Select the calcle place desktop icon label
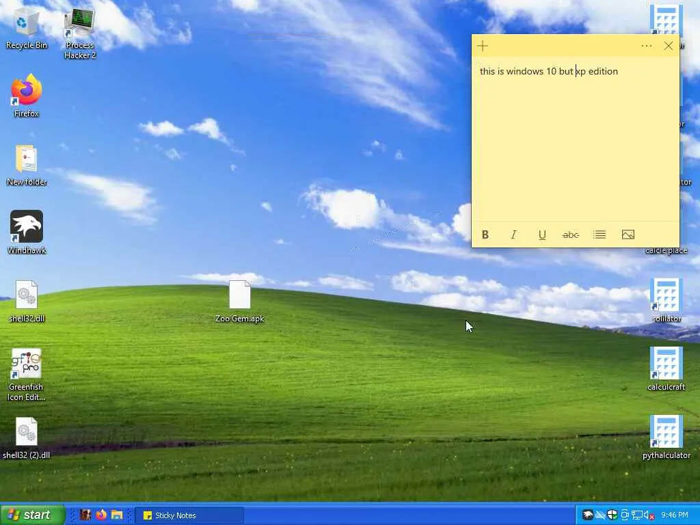700x525 pixels. (x=666, y=250)
